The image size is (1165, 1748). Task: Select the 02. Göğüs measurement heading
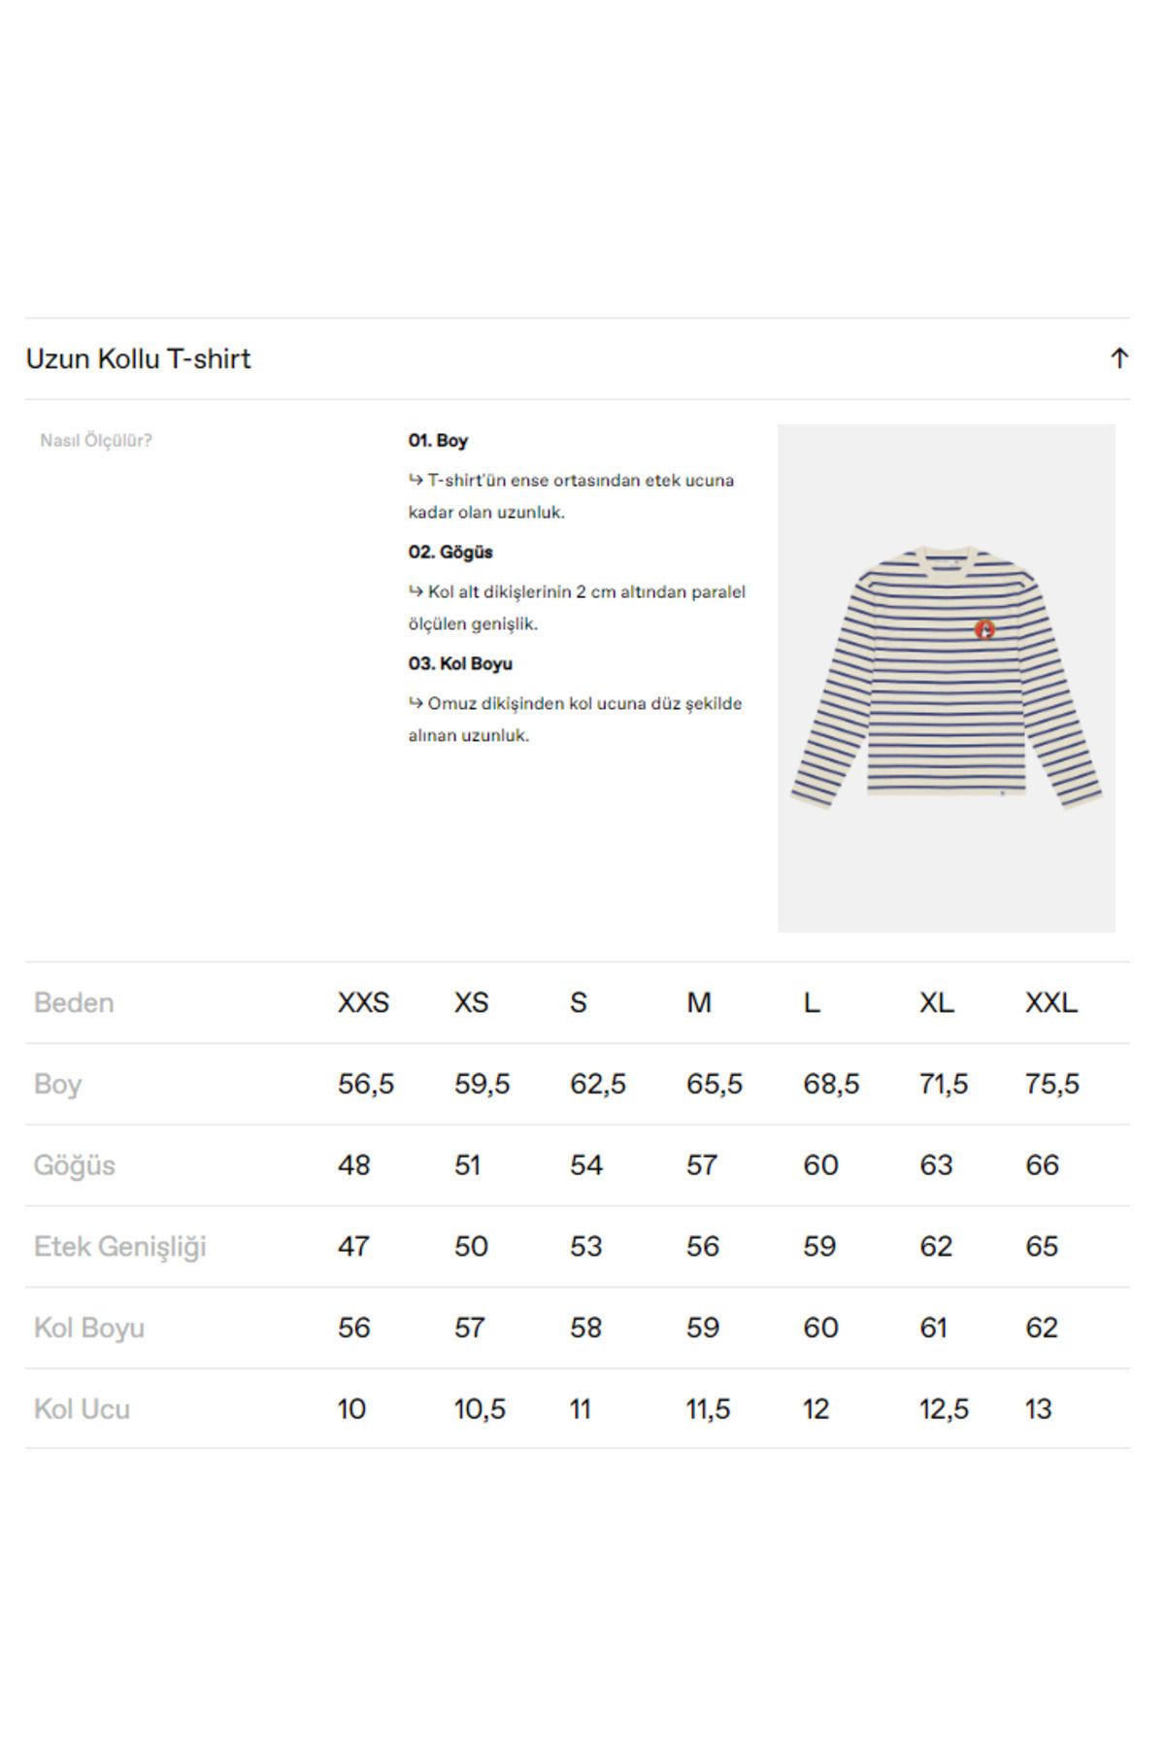click(x=450, y=552)
